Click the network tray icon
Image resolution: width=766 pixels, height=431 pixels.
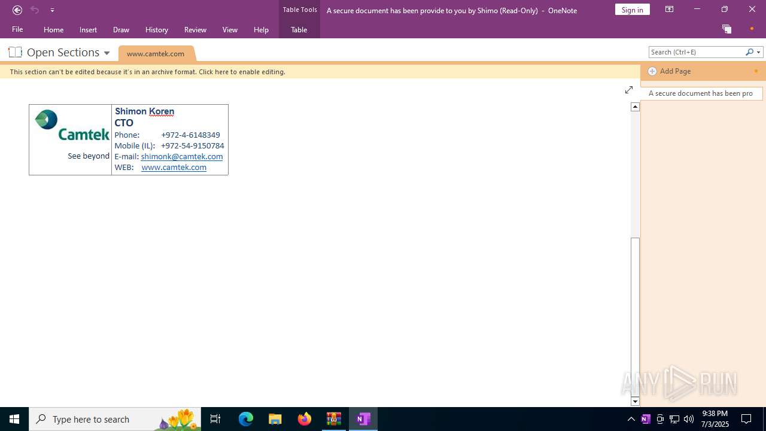[674, 419]
